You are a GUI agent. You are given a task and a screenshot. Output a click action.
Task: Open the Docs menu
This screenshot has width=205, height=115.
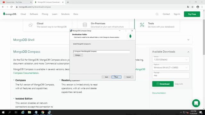click(76, 14)
